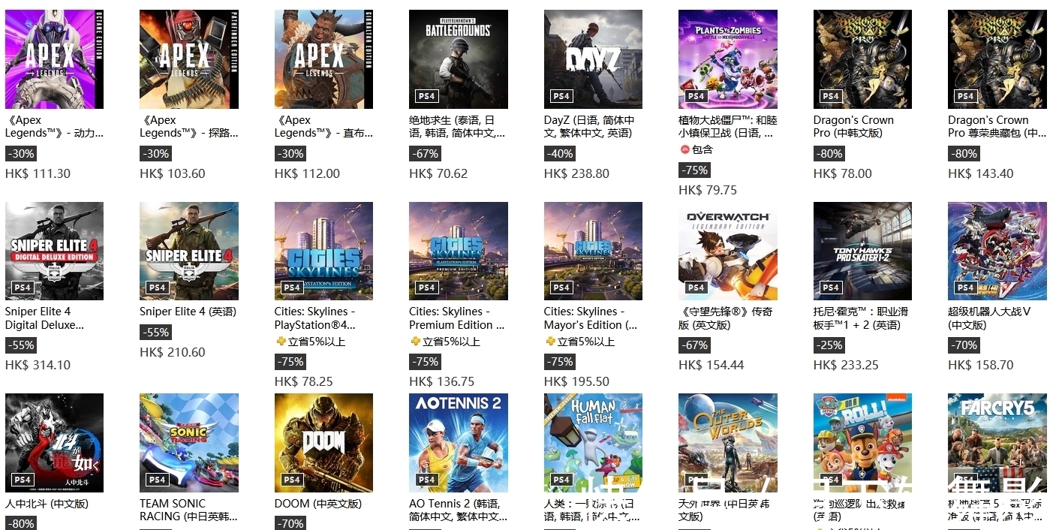Click PS Plus icon under Cities: Skylines Mayor's Edition
The height and width of the screenshot is (530, 1053).
[x=550, y=342]
